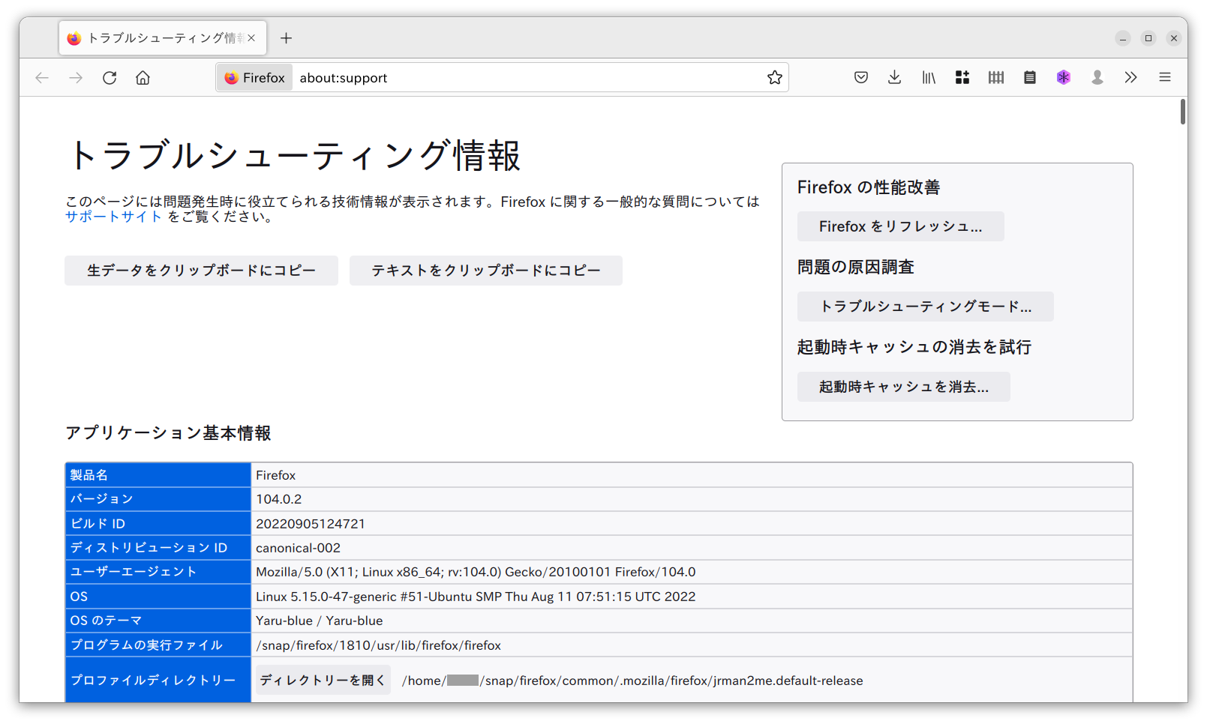The image size is (1207, 724).
Task: Select the build ID 20220905124721
Action: click(311, 524)
